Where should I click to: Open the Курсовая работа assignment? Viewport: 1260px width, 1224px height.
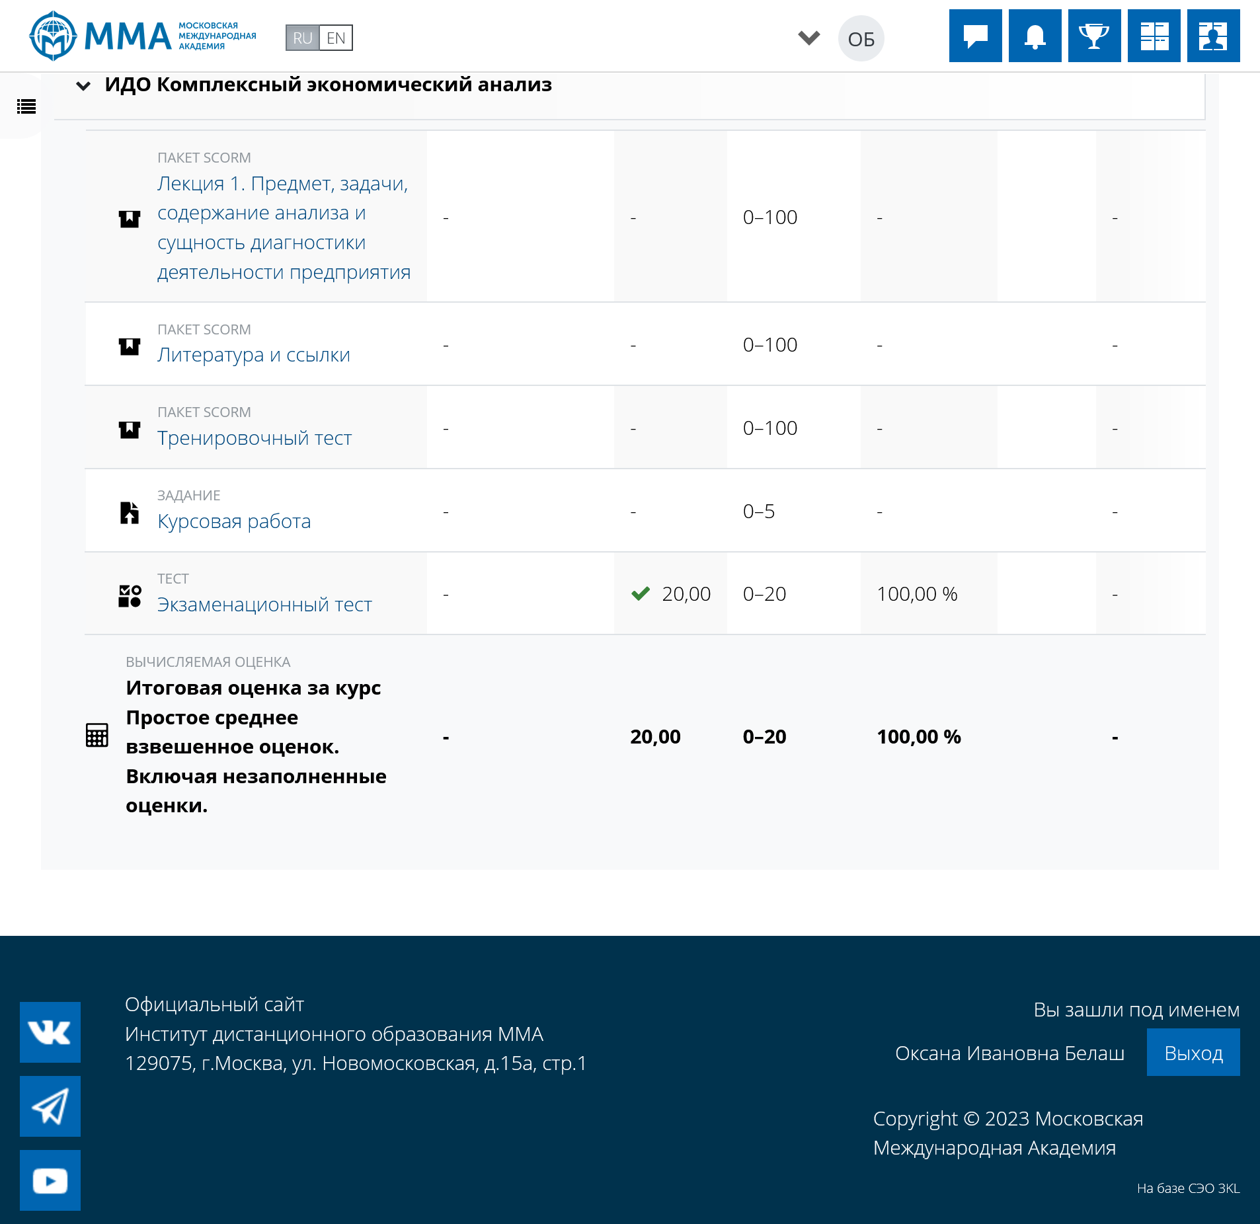click(x=233, y=521)
